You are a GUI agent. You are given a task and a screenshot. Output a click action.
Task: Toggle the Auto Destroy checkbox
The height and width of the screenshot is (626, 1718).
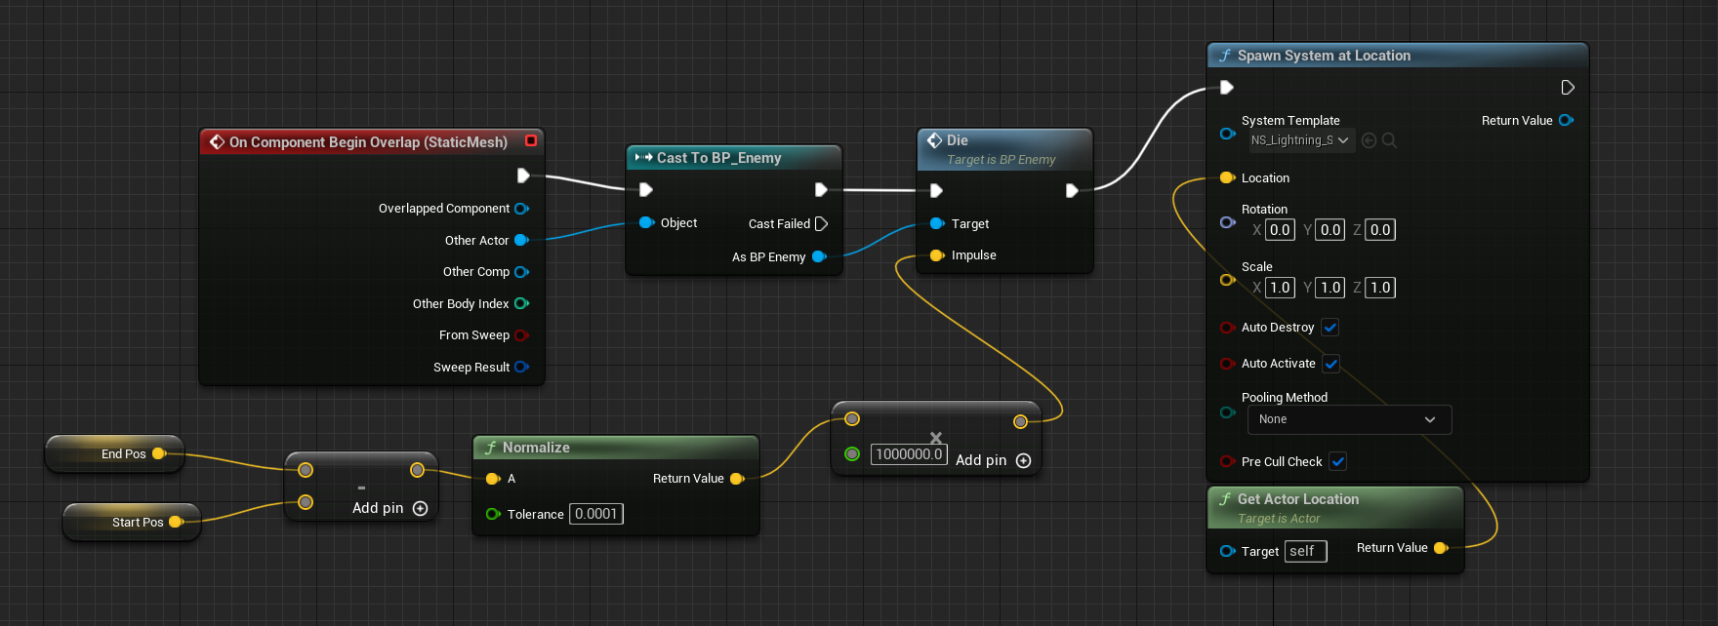(x=1330, y=328)
